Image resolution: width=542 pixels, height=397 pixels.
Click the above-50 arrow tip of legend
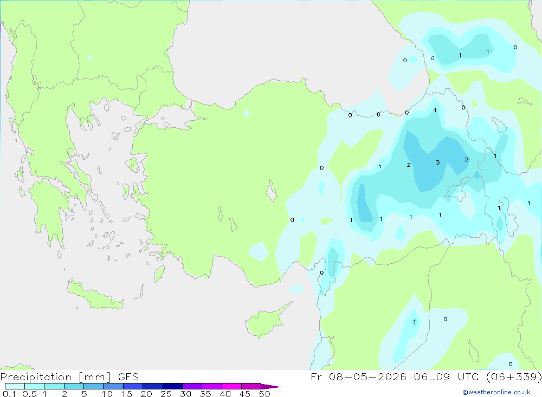271,386
